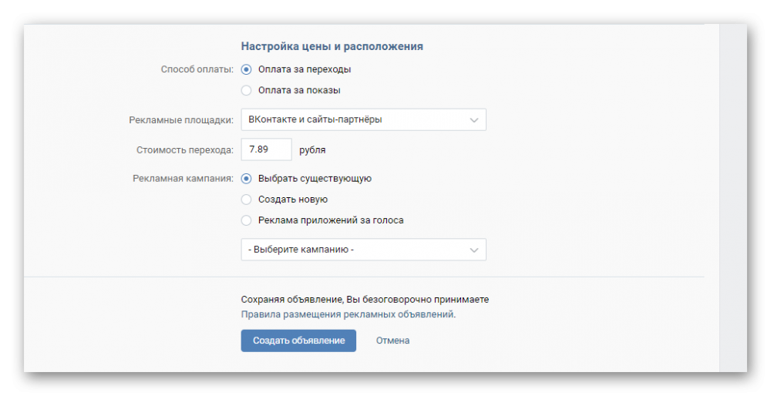This screenshot has height=396, width=771.
Task: Click the 'рубля' currency text
Action: click(312, 150)
